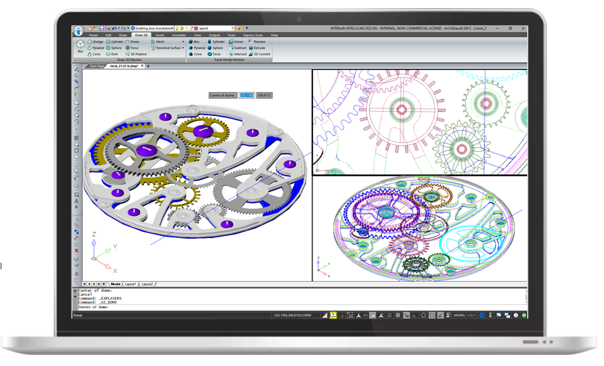Click the highlighted Center of dome coordinate field
The image size is (604, 366).
coord(246,95)
